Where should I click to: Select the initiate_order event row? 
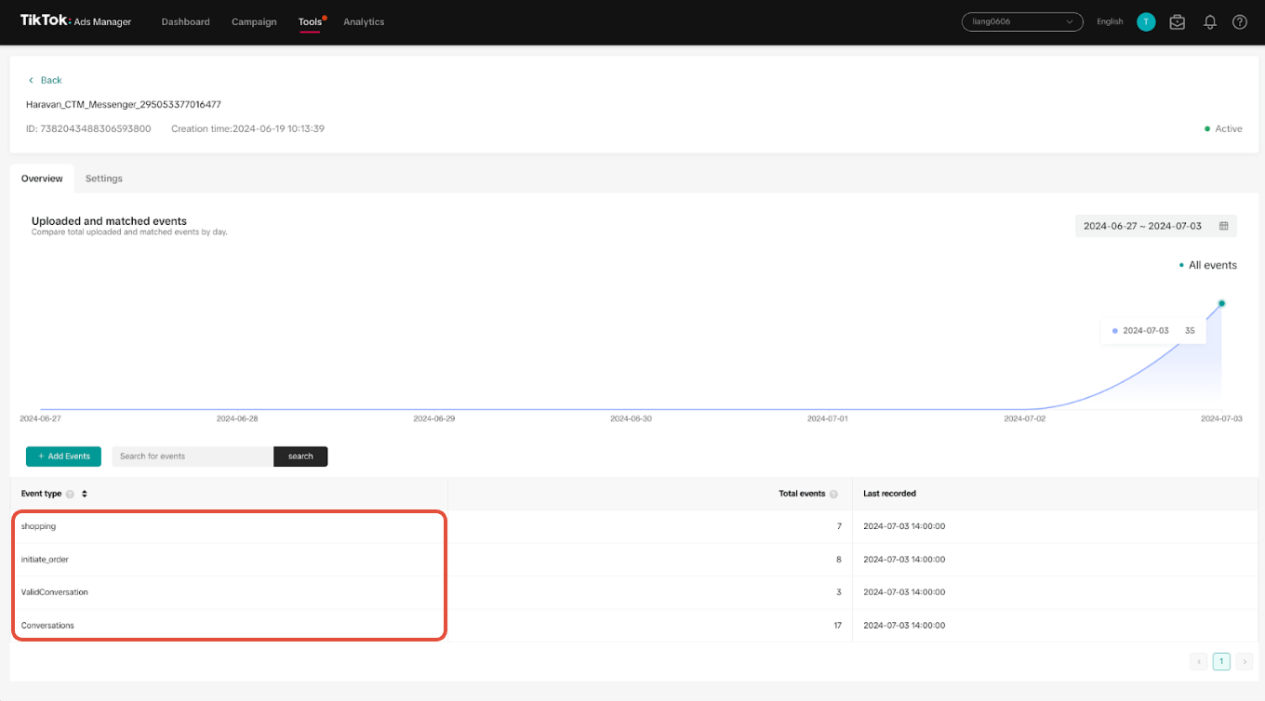click(x=633, y=560)
